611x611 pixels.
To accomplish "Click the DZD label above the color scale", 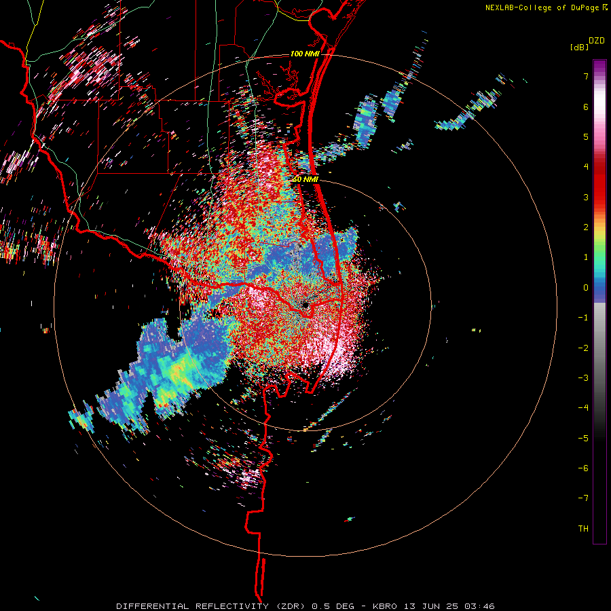I will click(x=597, y=41).
